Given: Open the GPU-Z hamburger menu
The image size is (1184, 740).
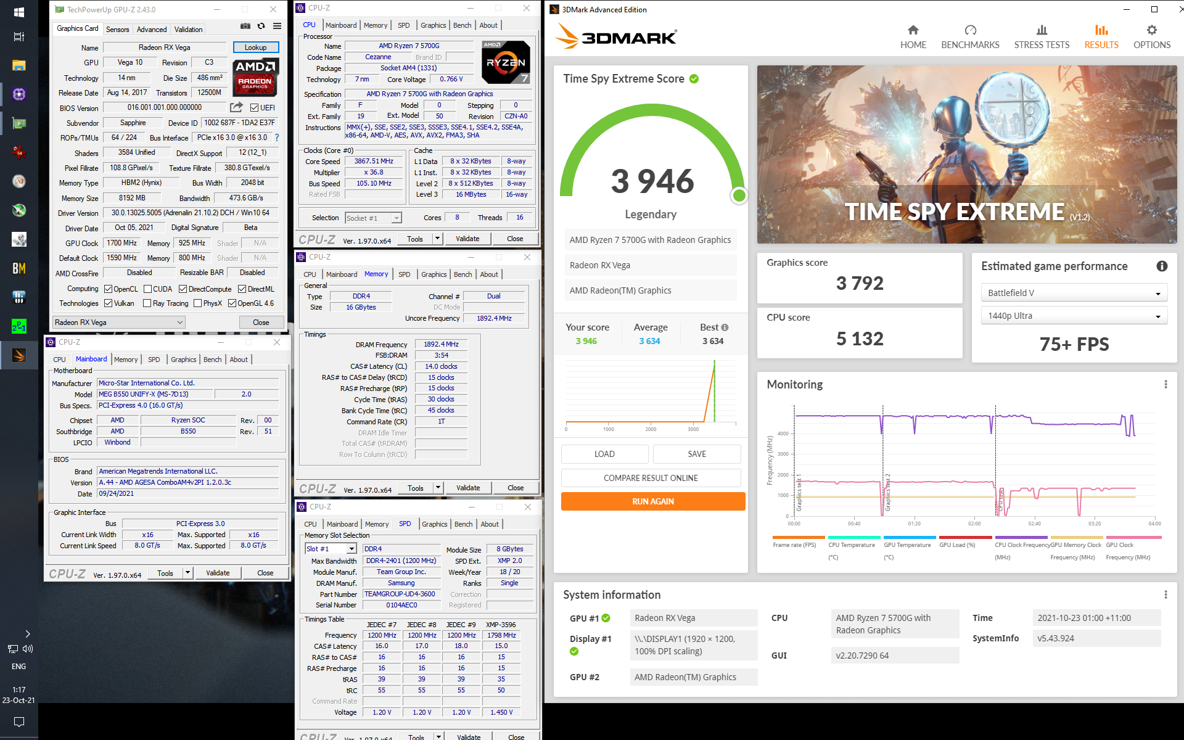Looking at the screenshot, I should pos(277,27).
